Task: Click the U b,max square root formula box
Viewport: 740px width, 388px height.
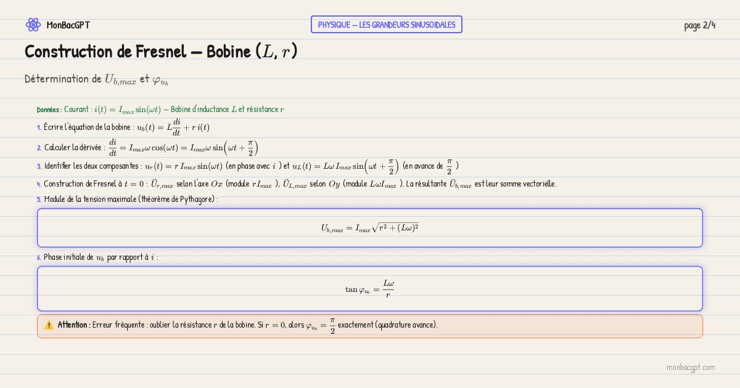Action: click(370, 228)
